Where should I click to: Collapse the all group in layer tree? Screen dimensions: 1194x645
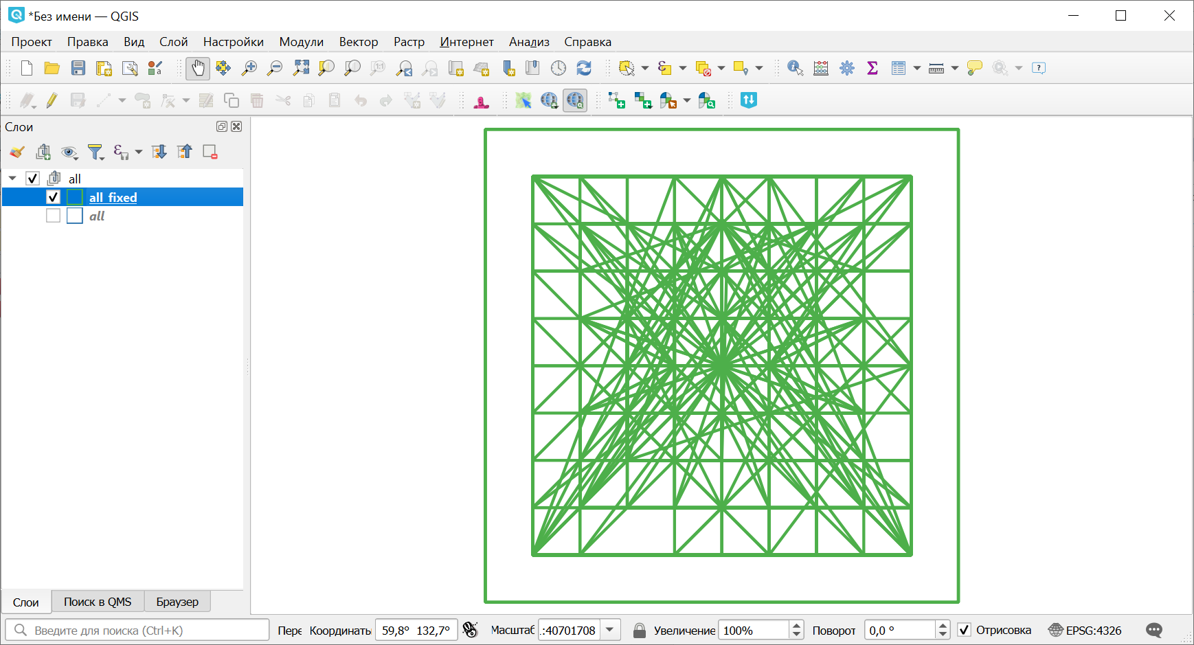pos(12,179)
